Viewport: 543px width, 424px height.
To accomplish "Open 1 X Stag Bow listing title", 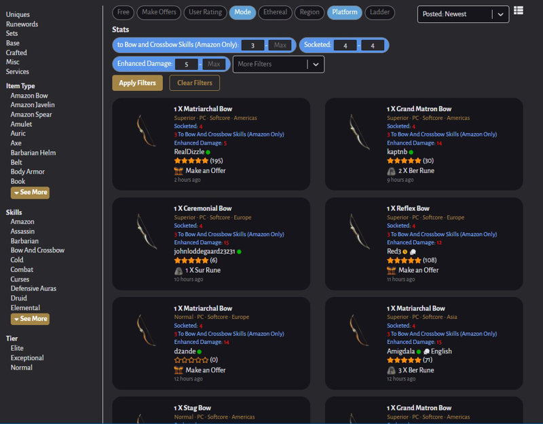I will (192, 408).
